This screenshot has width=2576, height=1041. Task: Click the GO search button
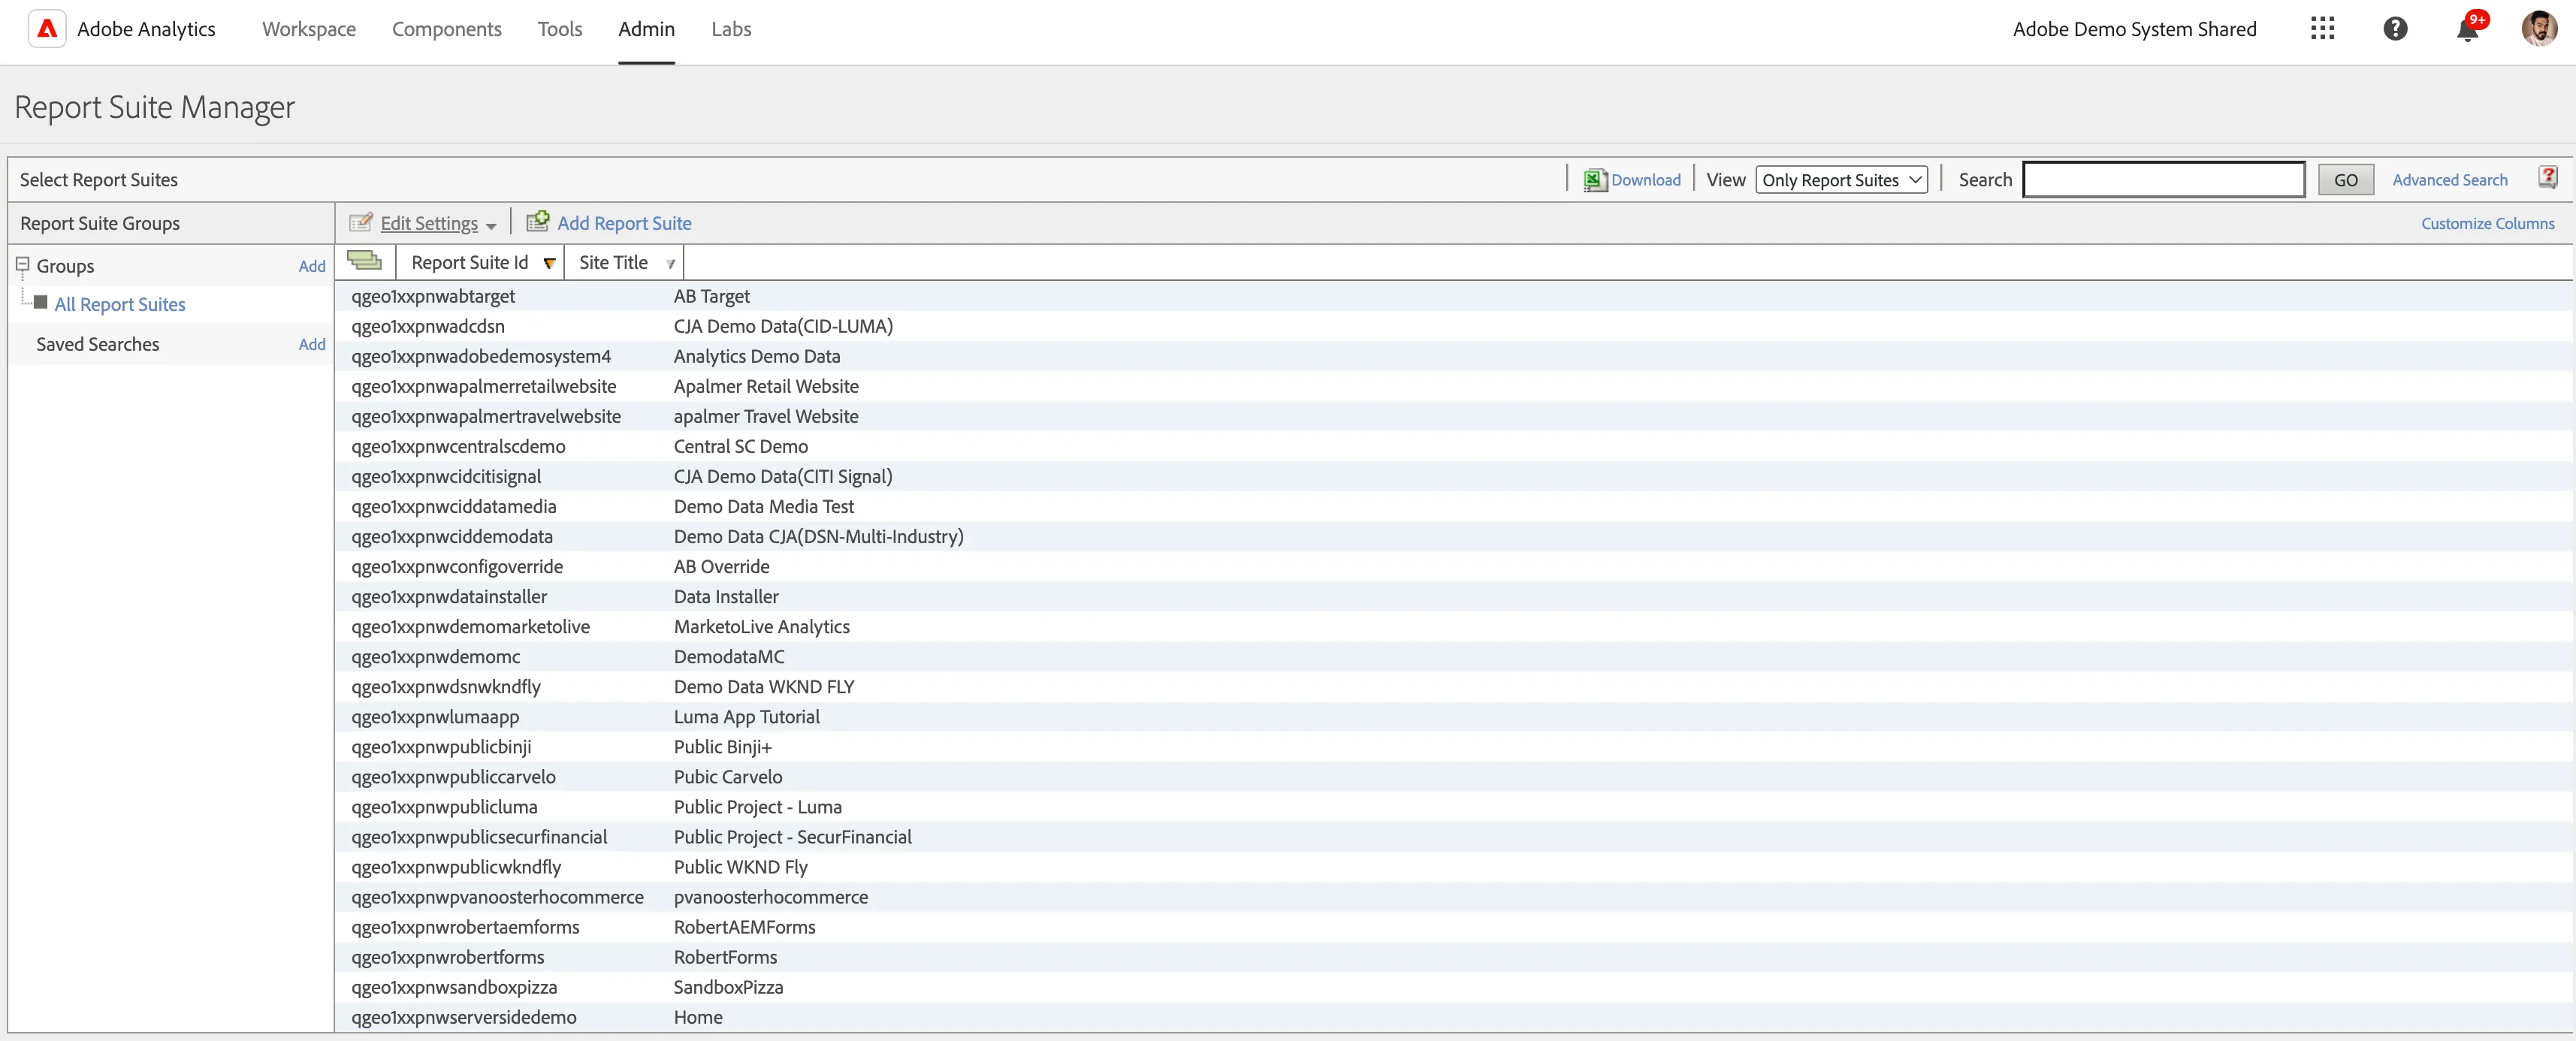(2345, 180)
